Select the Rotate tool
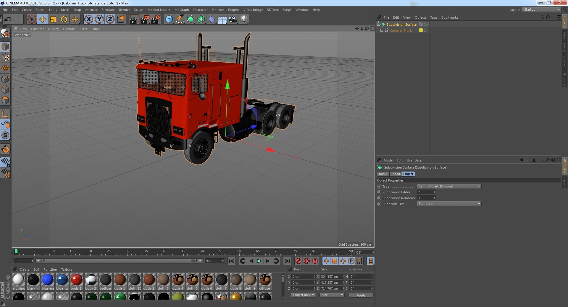This screenshot has height=307, width=568. (64, 19)
